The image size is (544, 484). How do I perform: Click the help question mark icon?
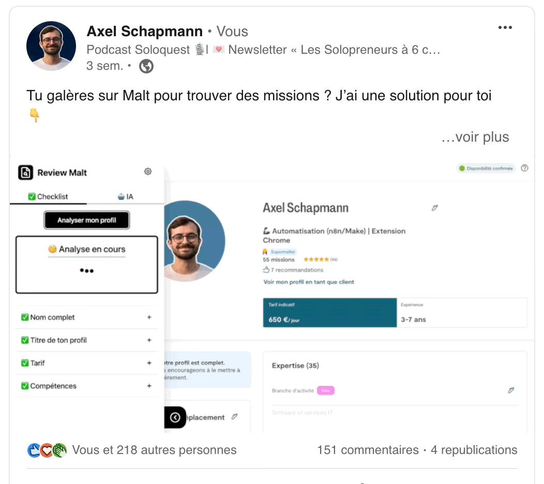(524, 168)
